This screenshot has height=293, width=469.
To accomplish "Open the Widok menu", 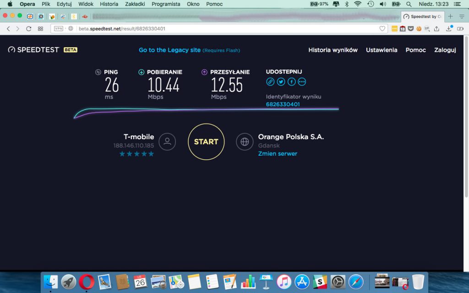I will (86, 4).
